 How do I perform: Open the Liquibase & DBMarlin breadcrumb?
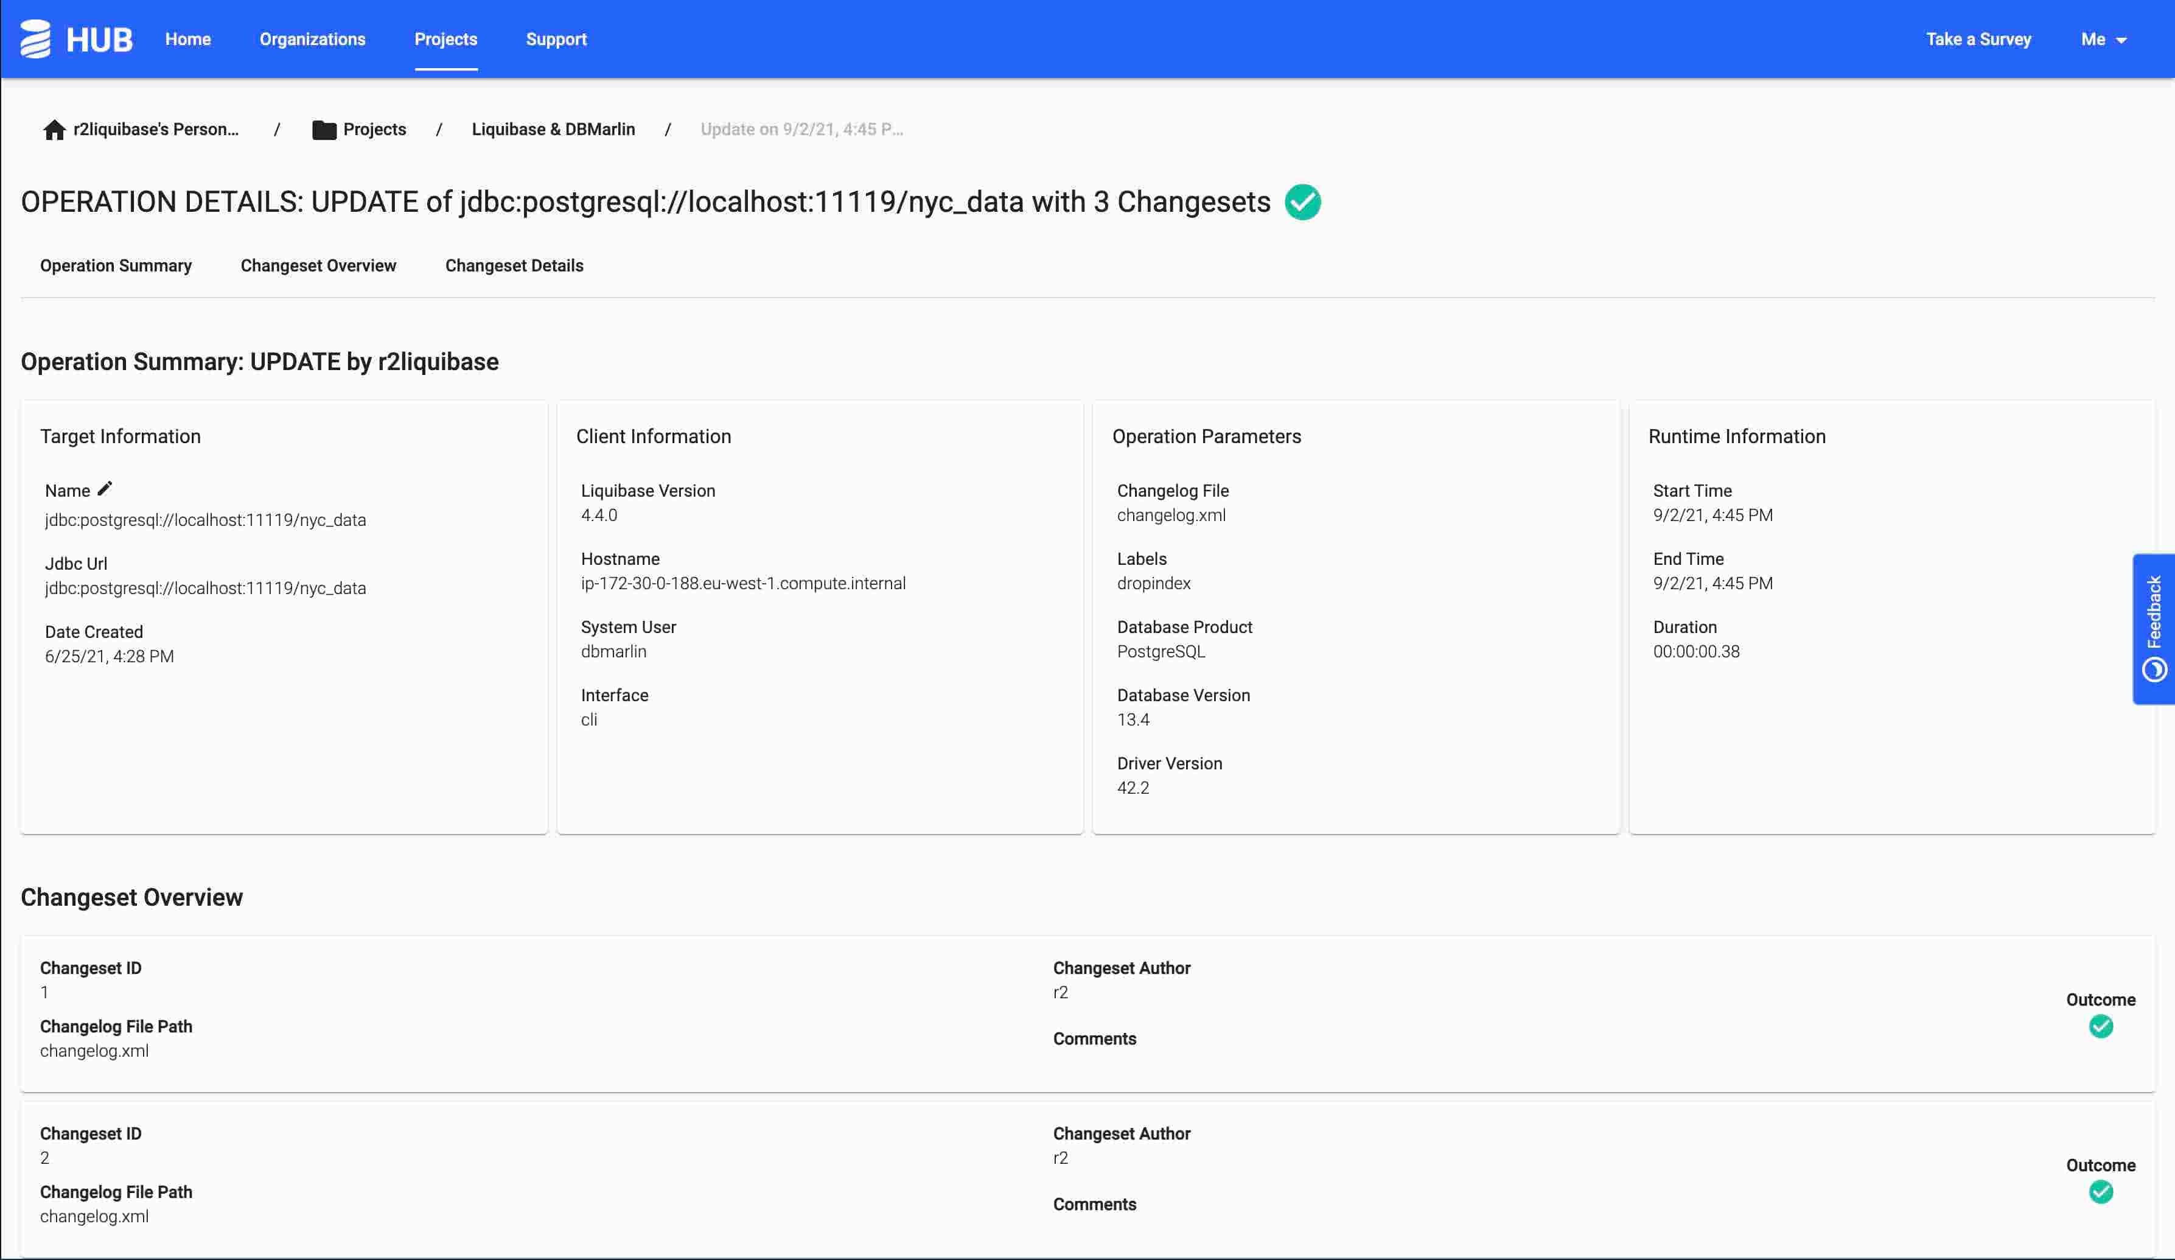point(553,130)
